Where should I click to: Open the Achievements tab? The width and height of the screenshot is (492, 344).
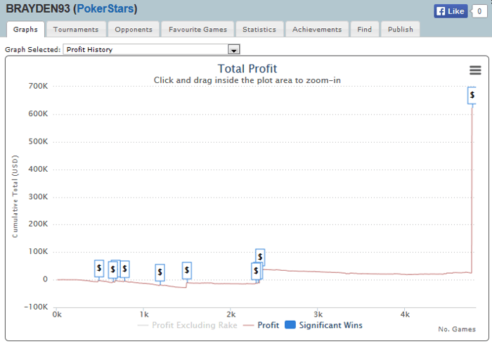(x=317, y=30)
